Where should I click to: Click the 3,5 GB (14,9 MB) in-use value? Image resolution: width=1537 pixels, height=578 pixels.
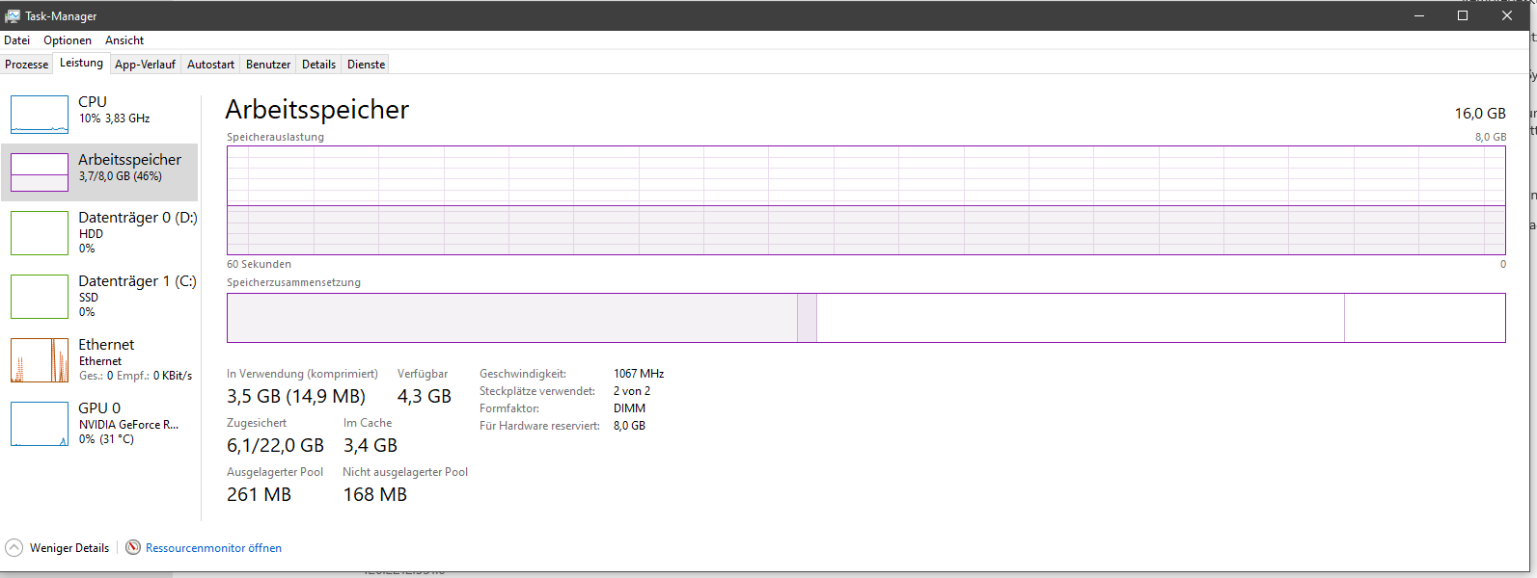296,396
